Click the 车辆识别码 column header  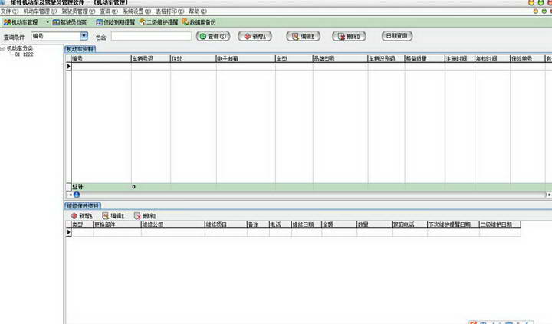tap(386, 58)
